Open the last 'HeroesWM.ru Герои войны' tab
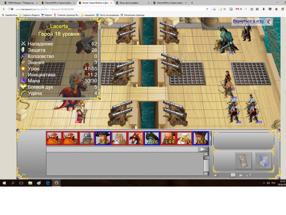The height and width of the screenshot is (215, 286). tap(170, 3)
